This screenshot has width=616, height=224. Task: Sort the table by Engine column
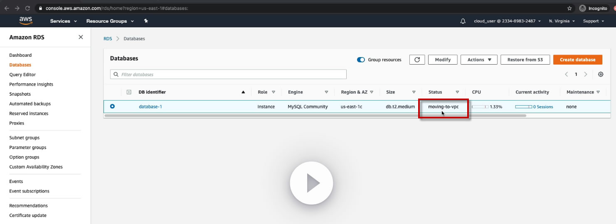[326, 92]
